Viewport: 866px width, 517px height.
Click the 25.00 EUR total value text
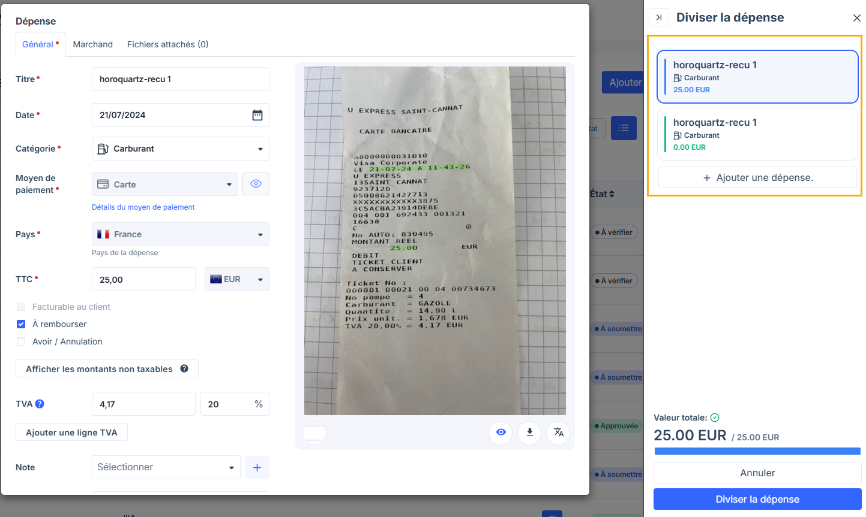[690, 436]
